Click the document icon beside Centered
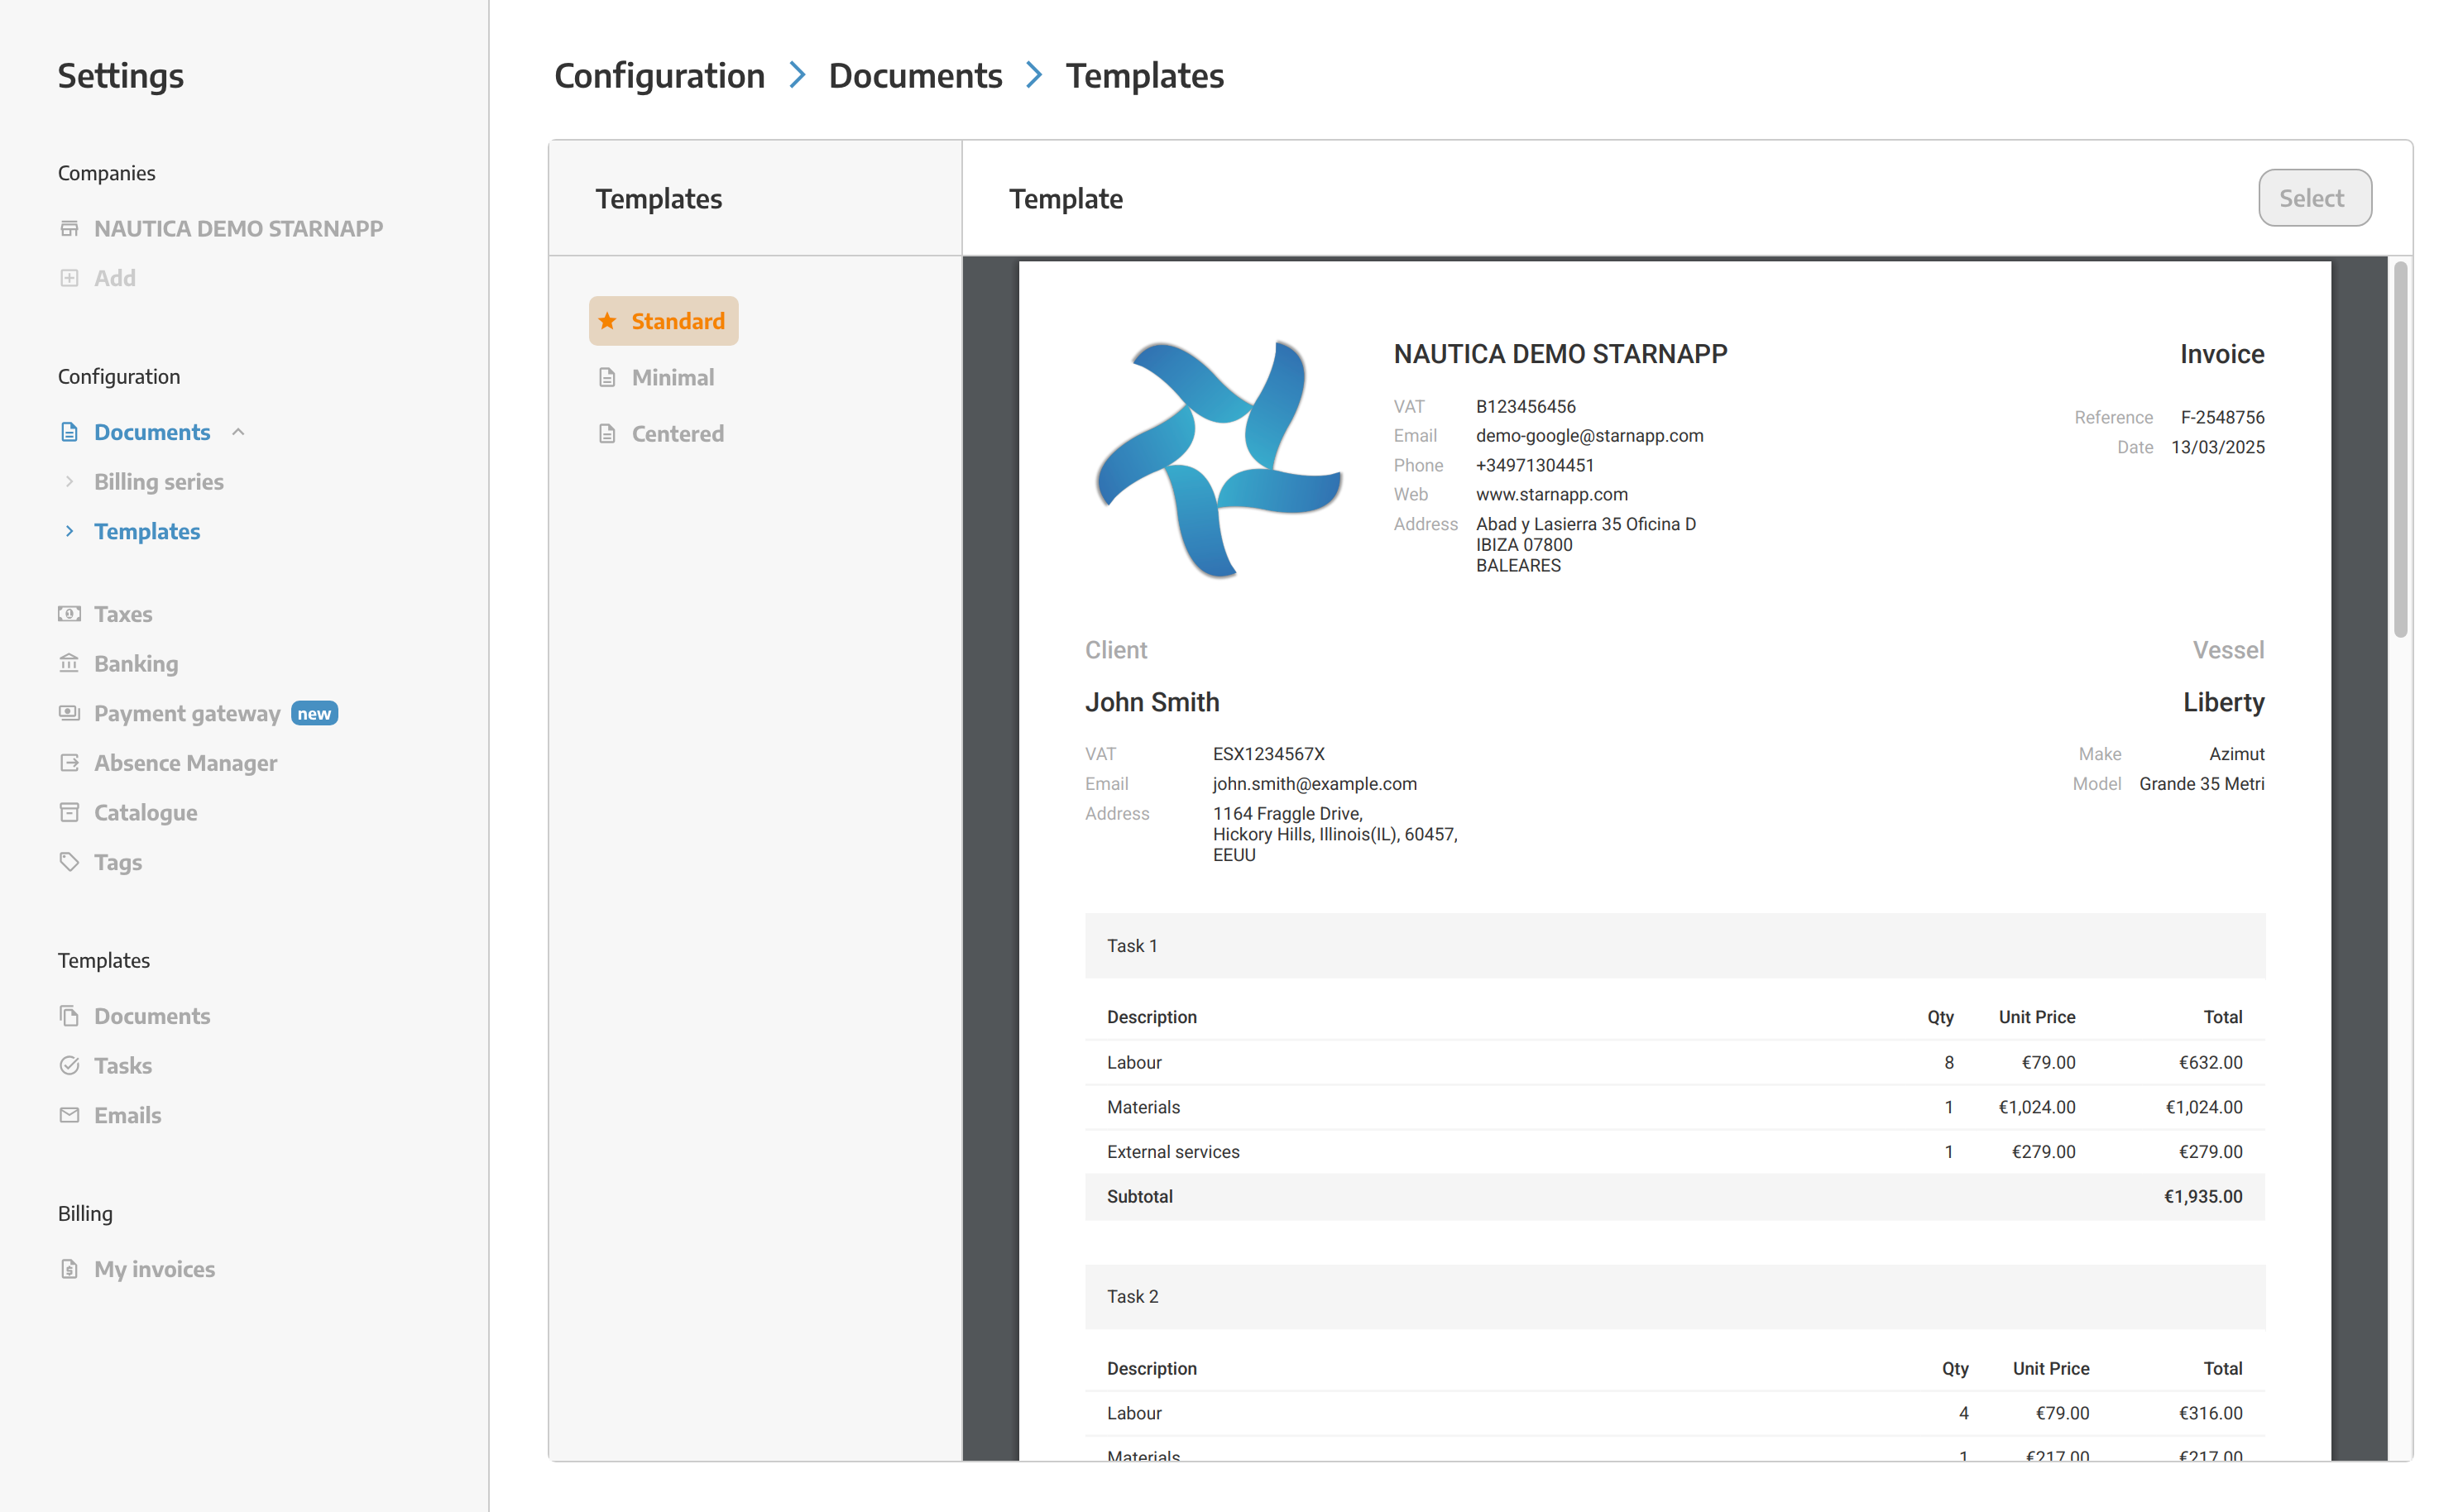 point(607,434)
